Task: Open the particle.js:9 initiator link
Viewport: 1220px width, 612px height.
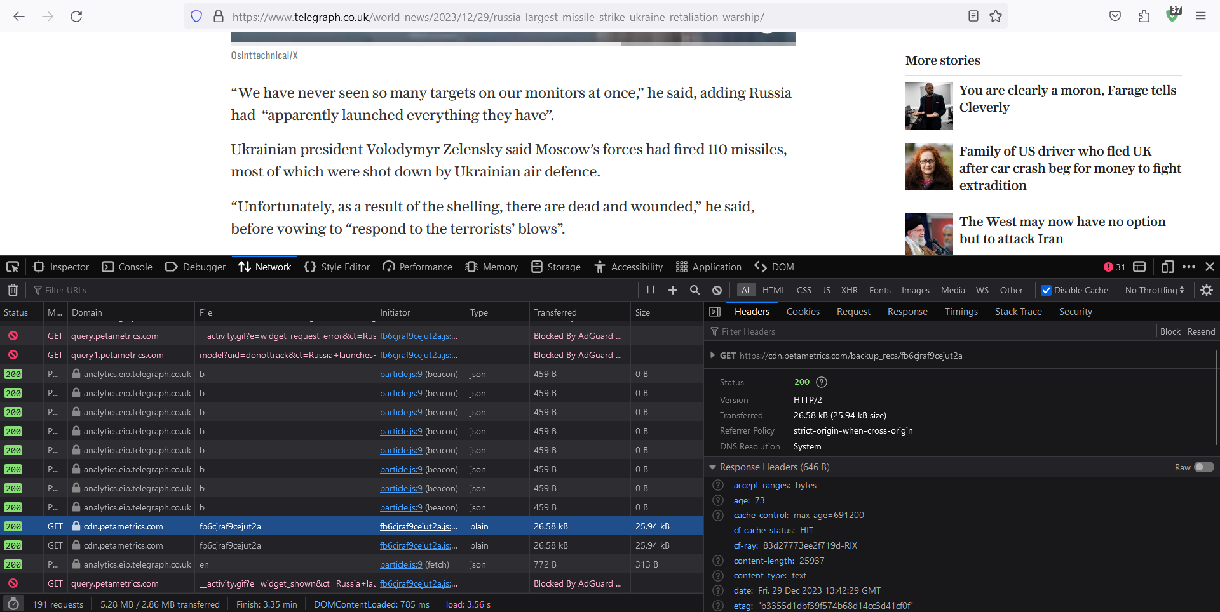Action: 400,374
